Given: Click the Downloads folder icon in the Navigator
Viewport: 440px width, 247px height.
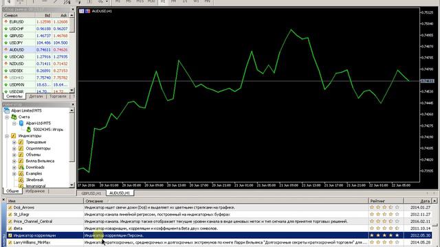Looking at the screenshot, I should pyautogui.click(x=21, y=167).
